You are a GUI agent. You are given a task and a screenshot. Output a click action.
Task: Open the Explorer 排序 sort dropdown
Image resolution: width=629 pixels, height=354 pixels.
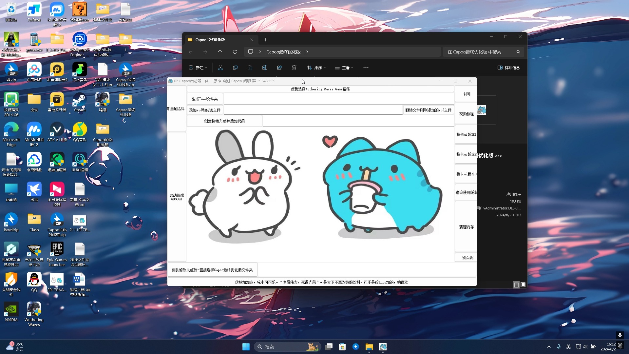point(316,68)
